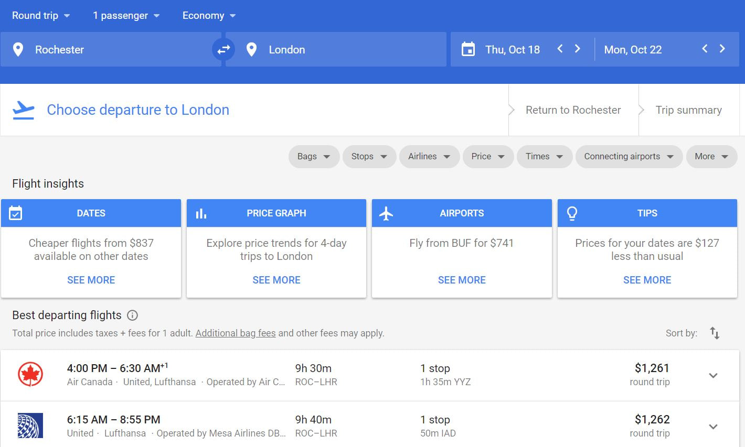Open the Connecting airports filter

point(629,156)
